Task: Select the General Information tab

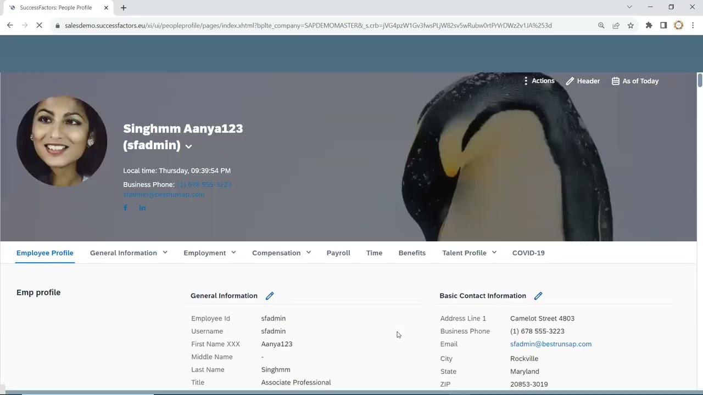Action: coord(124,253)
